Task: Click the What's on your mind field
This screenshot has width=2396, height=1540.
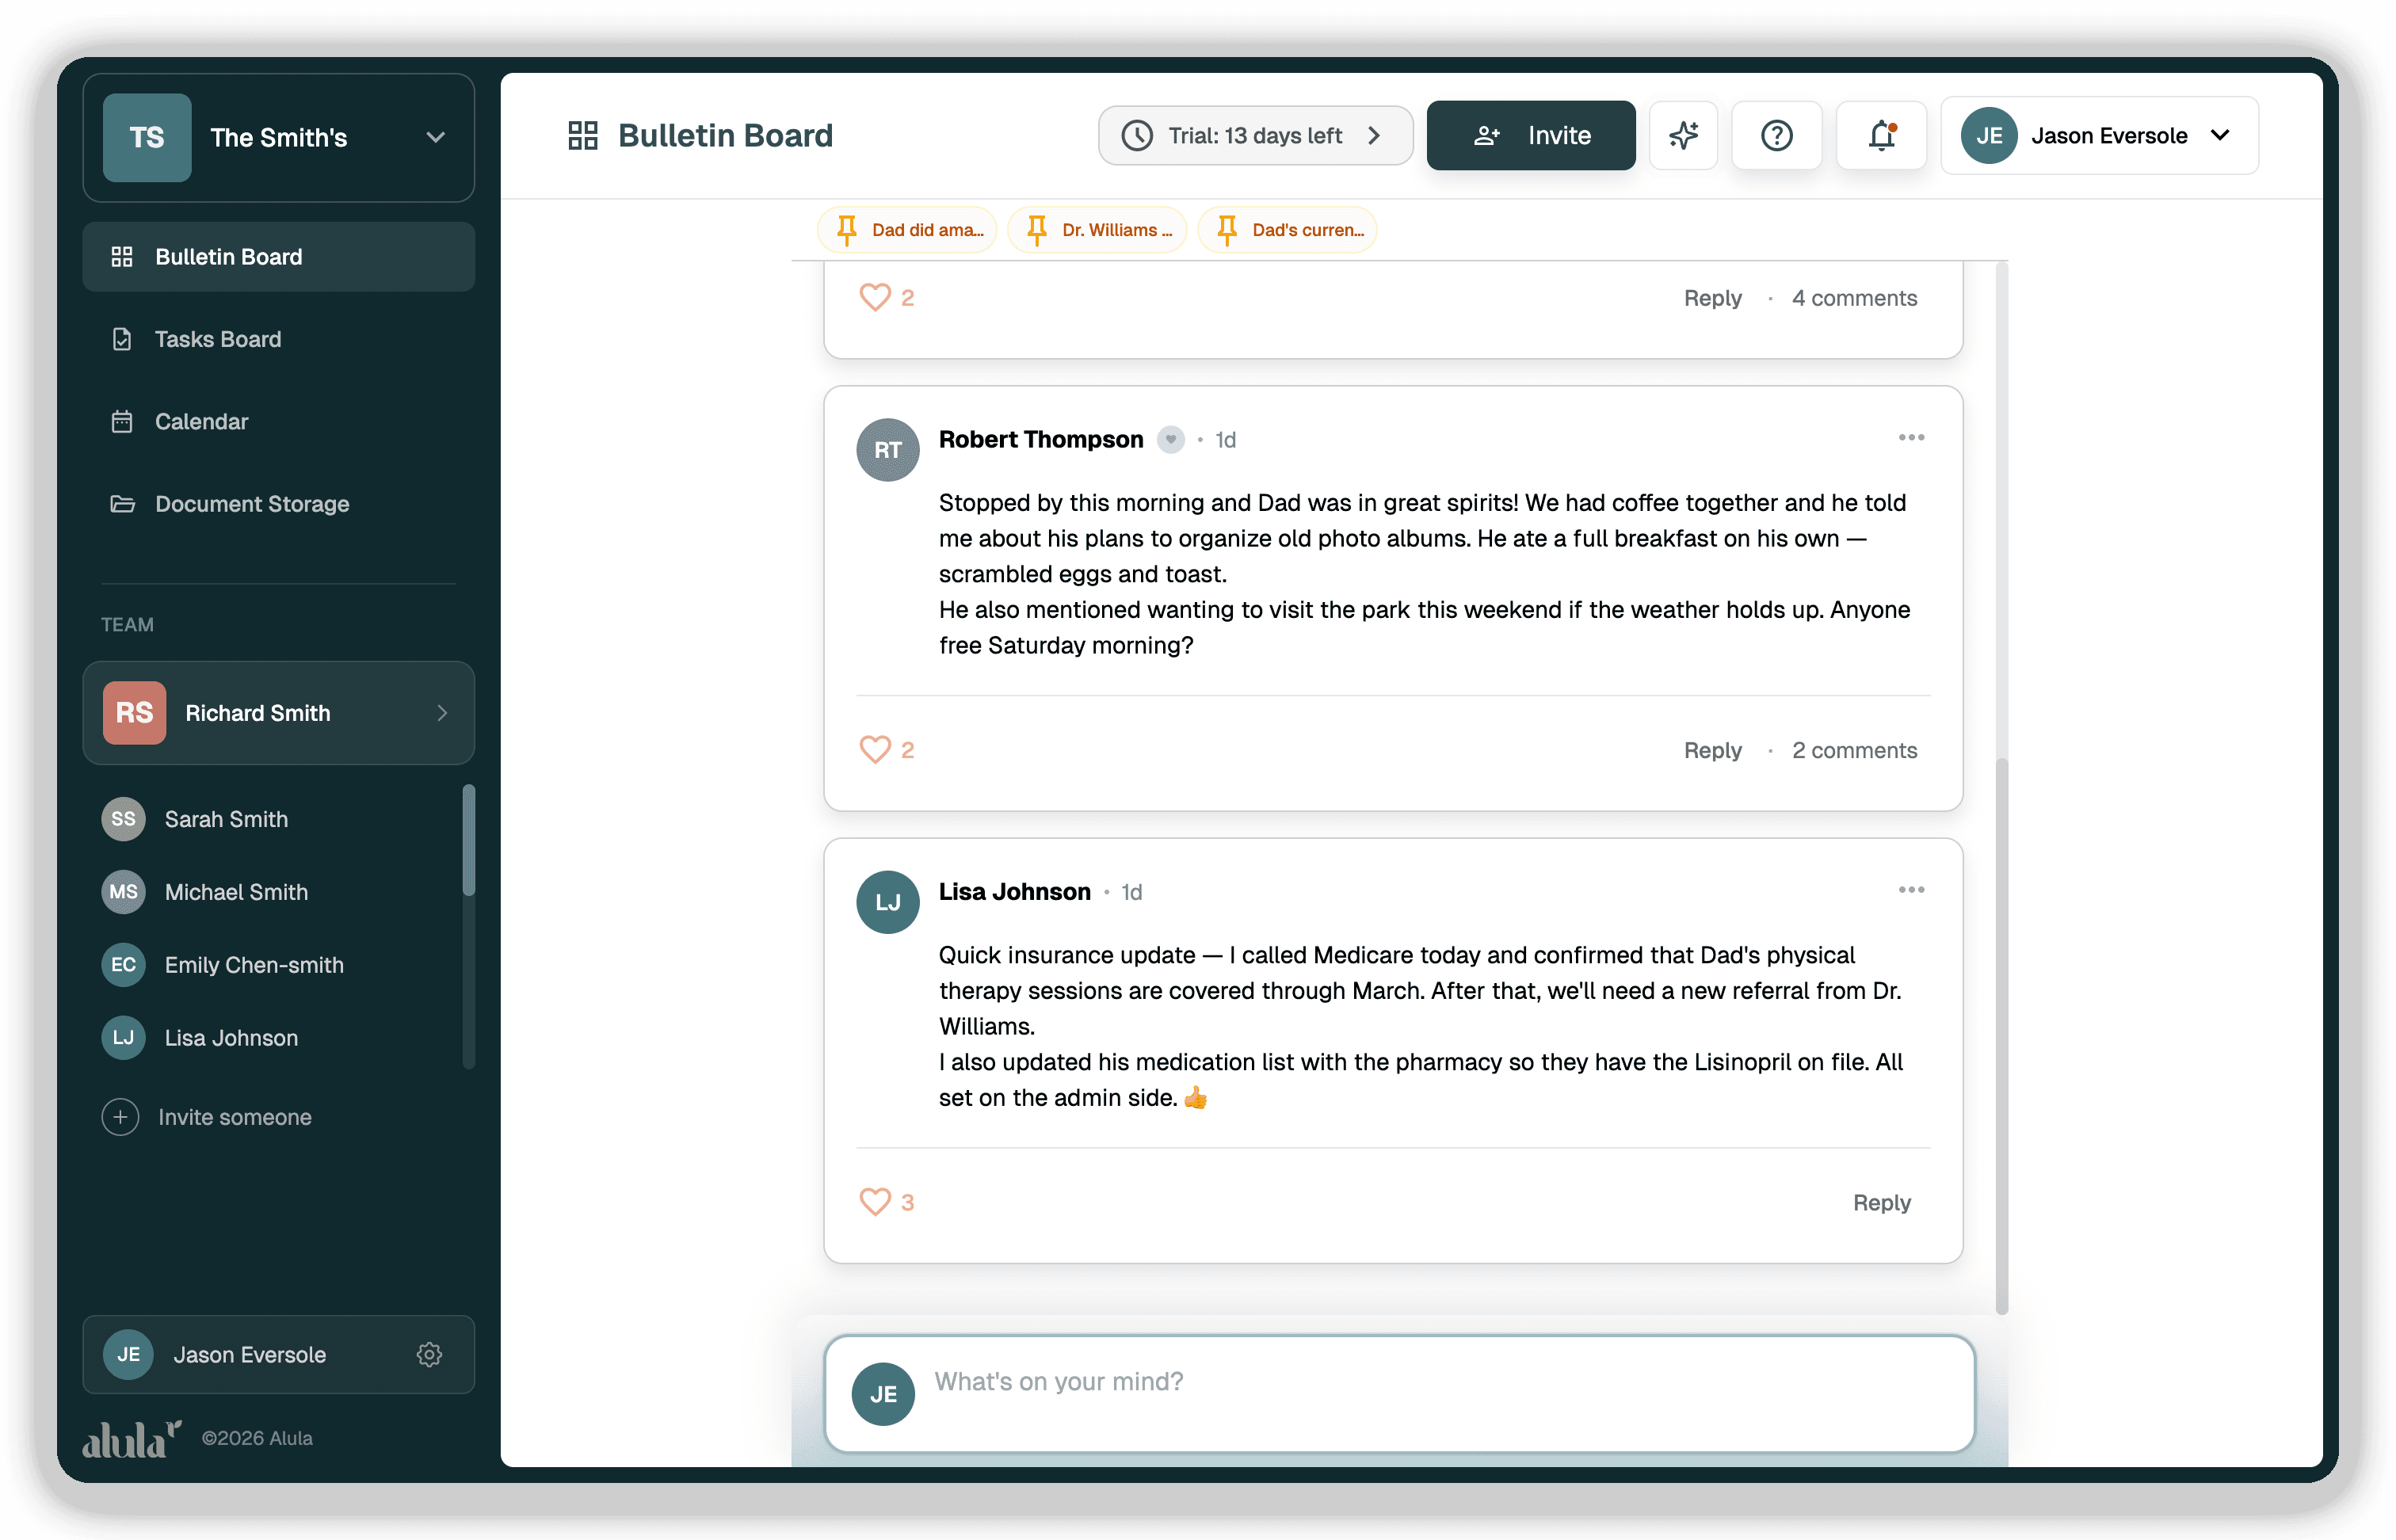Action: (x=1300, y=1382)
